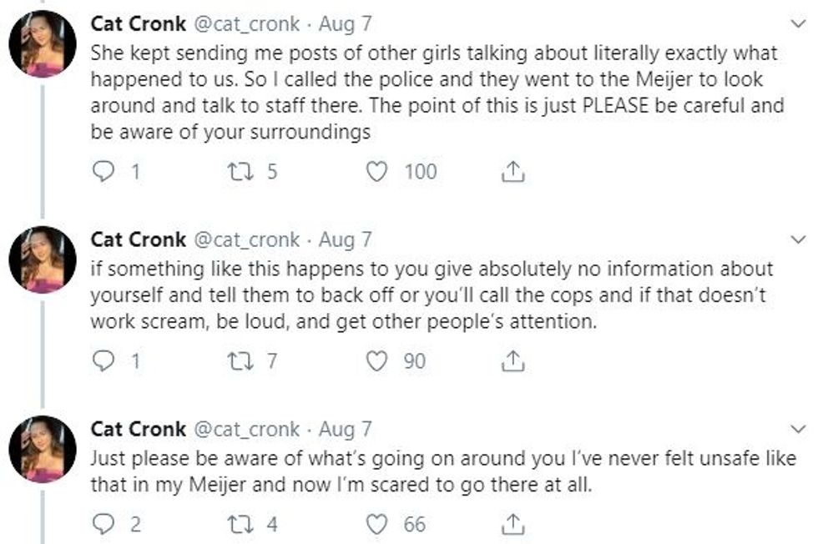Screen dimensions: 818x544
Task: Open the third tweet's dropdown chevron
Action: click(799, 429)
